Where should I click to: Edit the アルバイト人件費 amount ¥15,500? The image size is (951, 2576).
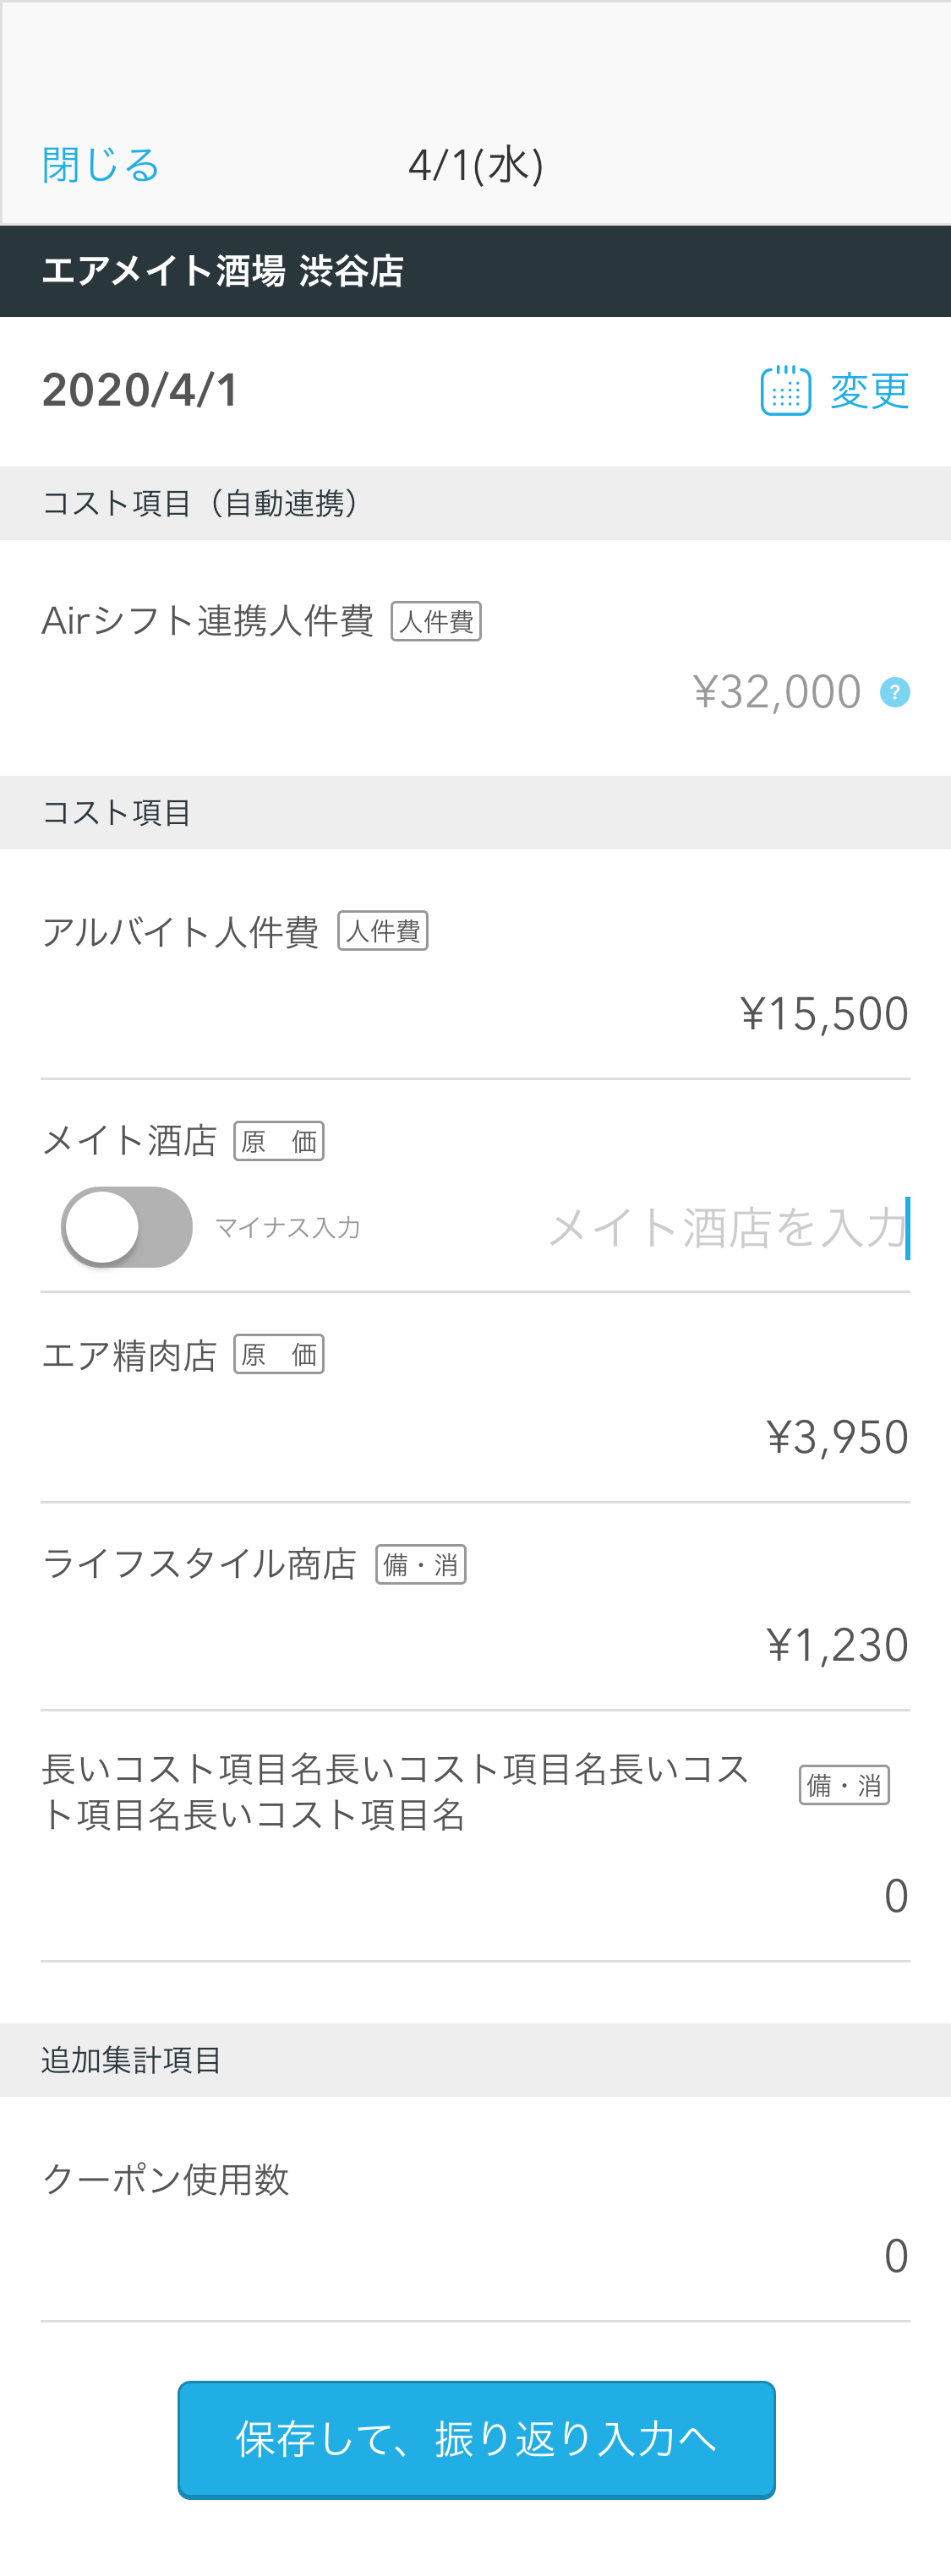click(x=824, y=1013)
